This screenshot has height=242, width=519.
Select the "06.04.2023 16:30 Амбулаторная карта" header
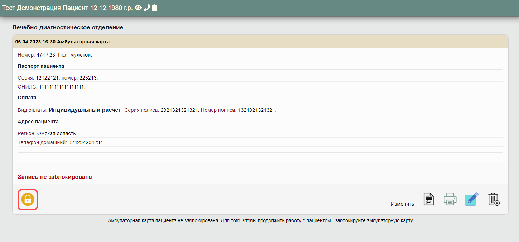tap(62, 42)
